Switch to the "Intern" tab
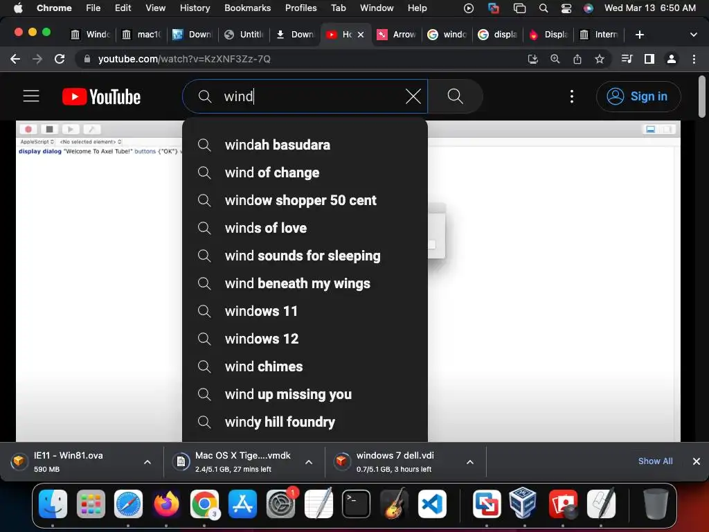Image resolution: width=709 pixels, height=532 pixels. pos(600,35)
